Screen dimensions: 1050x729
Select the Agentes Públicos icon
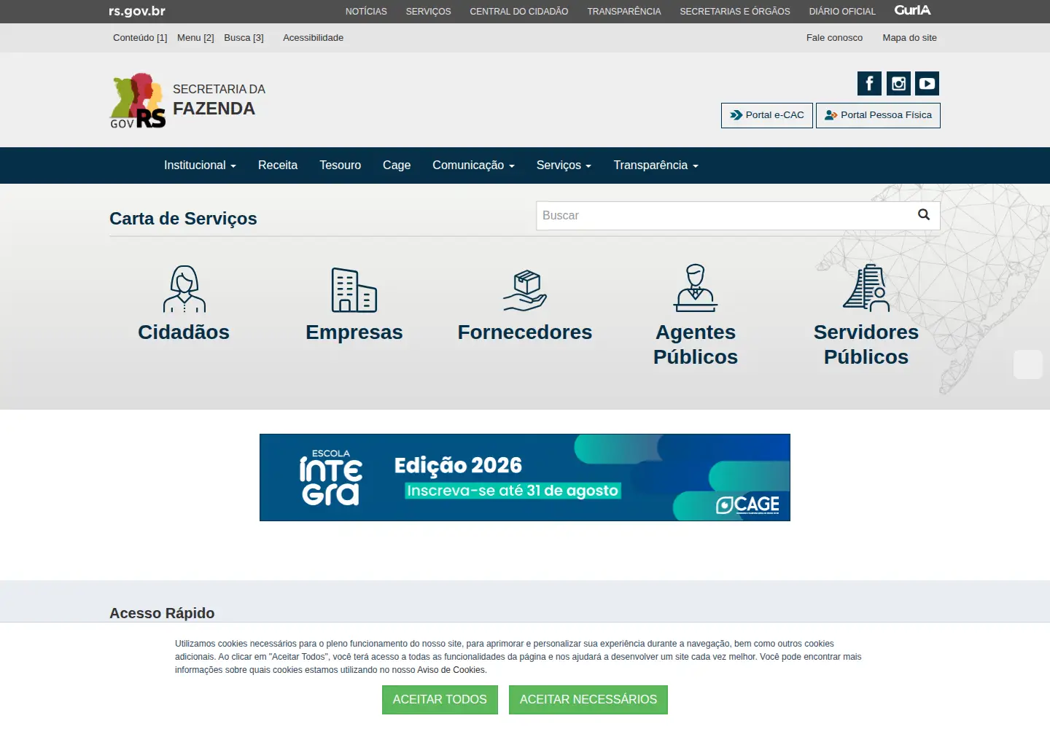(696, 288)
